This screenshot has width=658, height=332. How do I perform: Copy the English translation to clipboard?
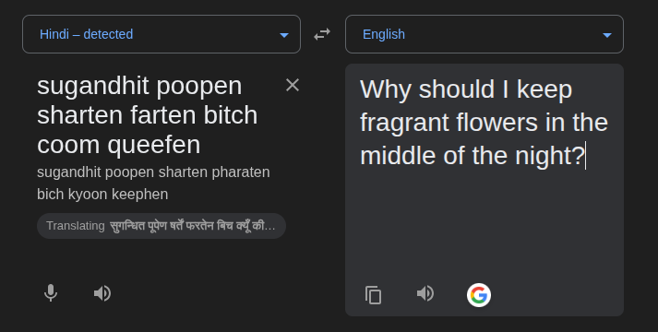tap(373, 295)
